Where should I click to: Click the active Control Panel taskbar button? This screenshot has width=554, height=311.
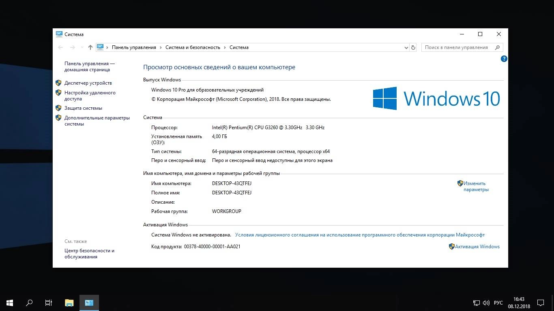(x=89, y=302)
